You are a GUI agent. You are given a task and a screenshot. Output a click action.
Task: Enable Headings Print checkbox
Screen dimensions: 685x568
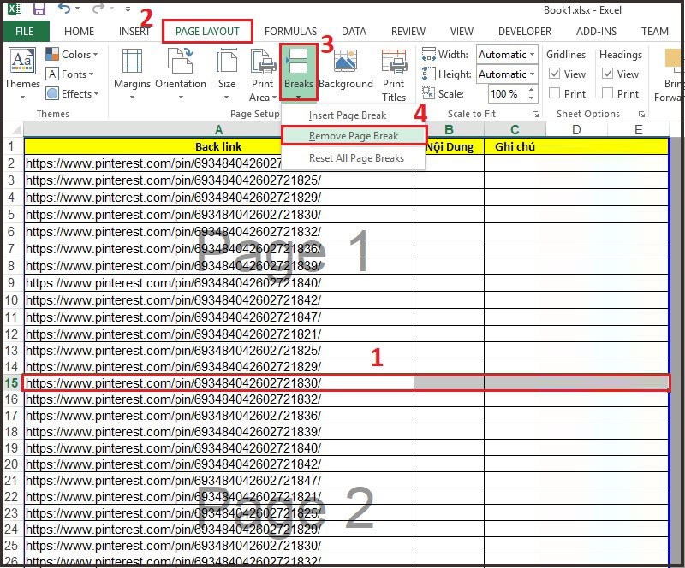(607, 93)
